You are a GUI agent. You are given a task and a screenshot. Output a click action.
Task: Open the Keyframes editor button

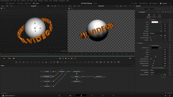tap(143, 3)
